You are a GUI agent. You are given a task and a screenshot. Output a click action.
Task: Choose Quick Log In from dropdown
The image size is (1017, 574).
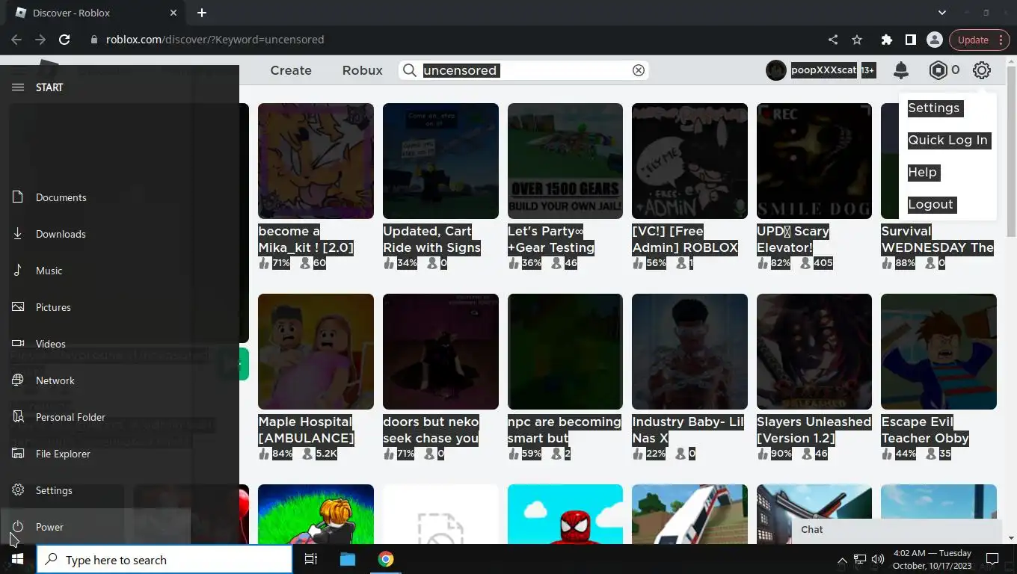[x=947, y=141]
